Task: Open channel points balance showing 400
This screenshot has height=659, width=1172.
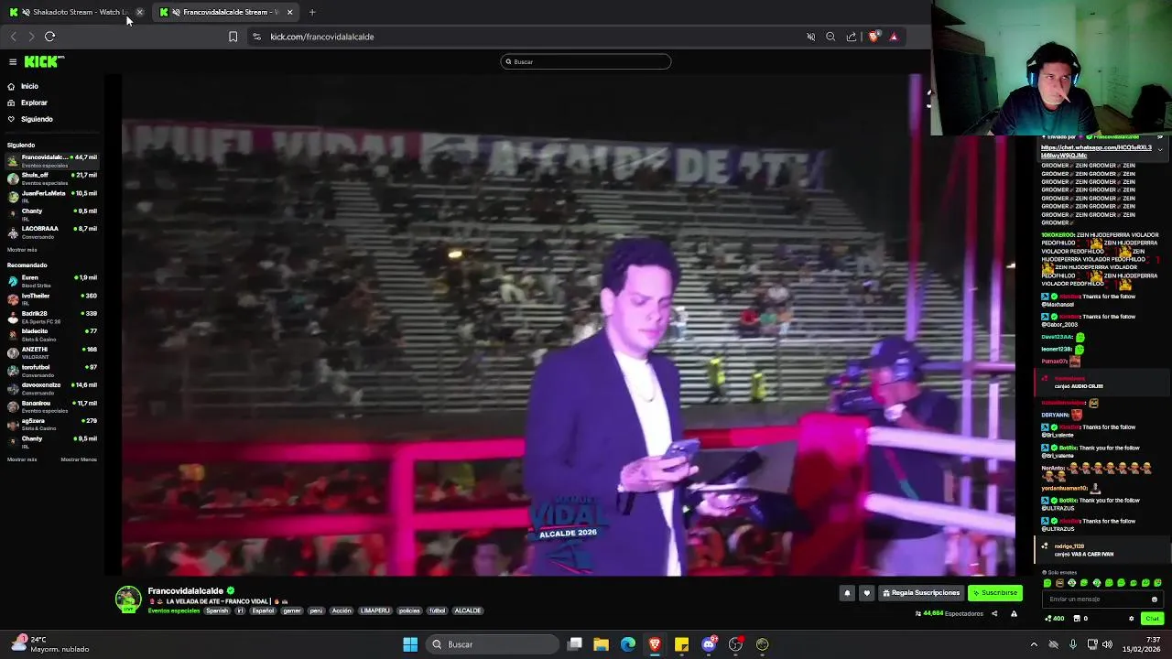Action: (1056, 619)
